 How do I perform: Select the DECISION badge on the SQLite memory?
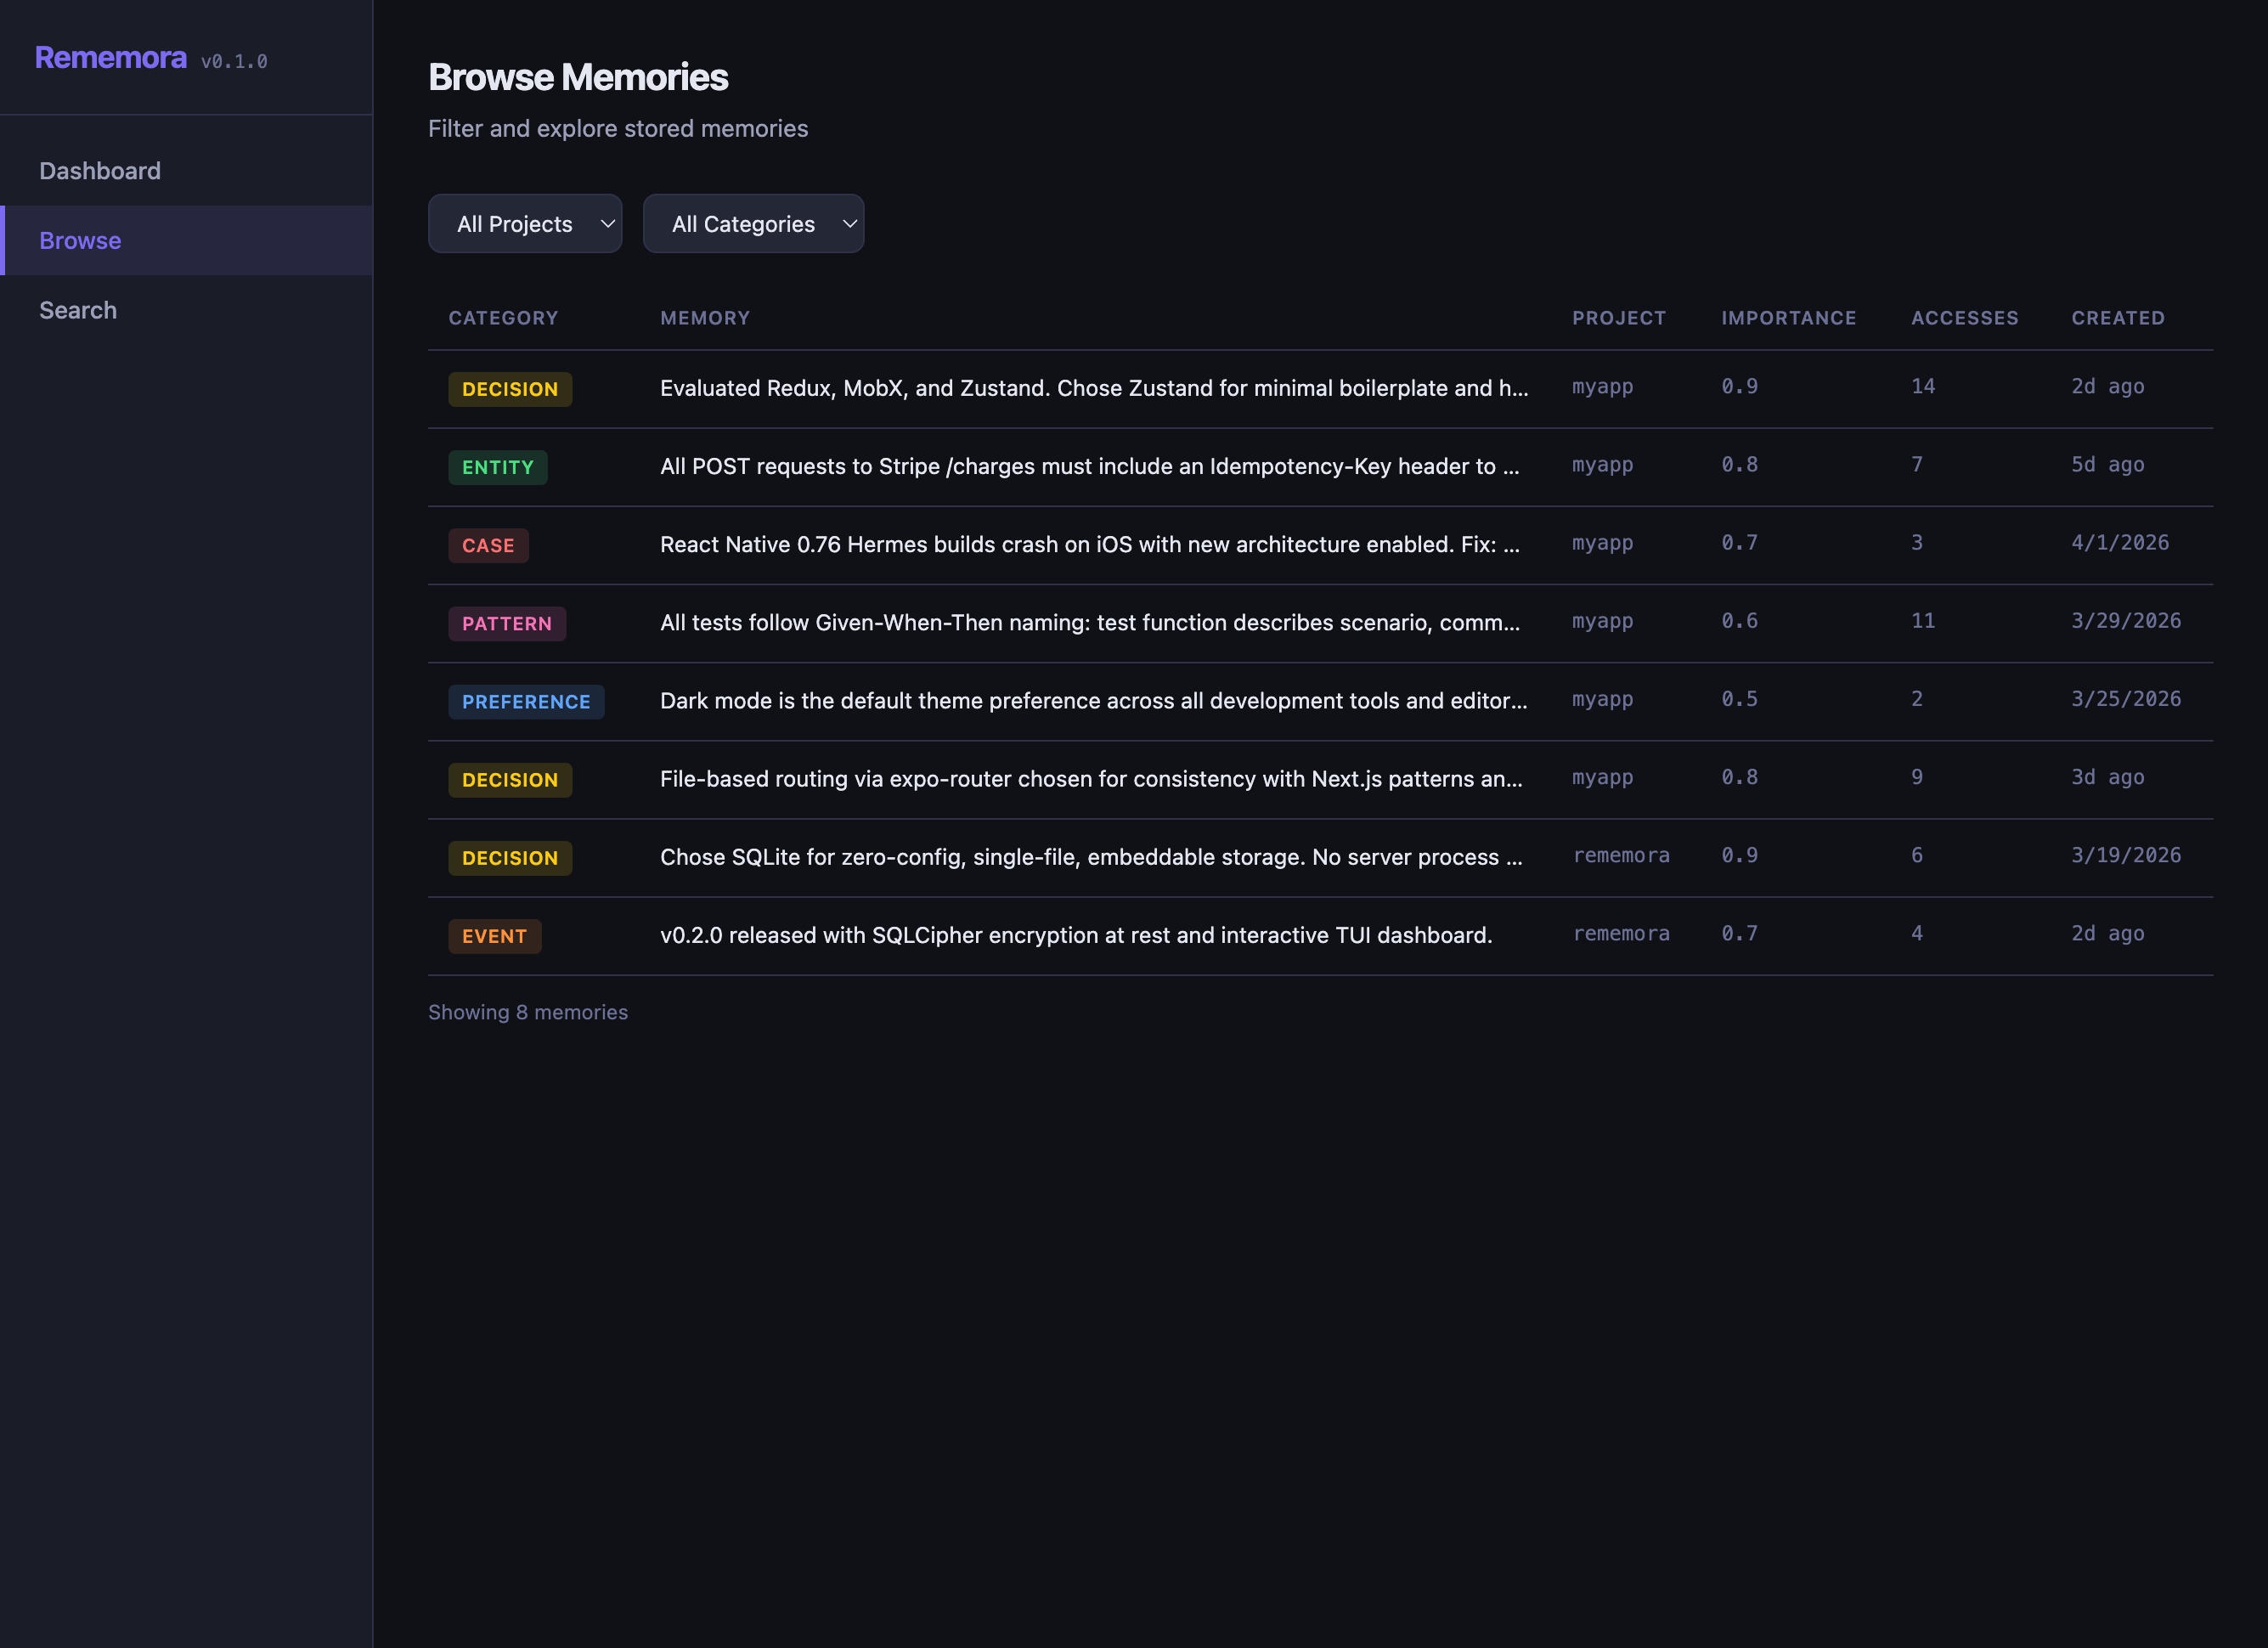coord(510,858)
